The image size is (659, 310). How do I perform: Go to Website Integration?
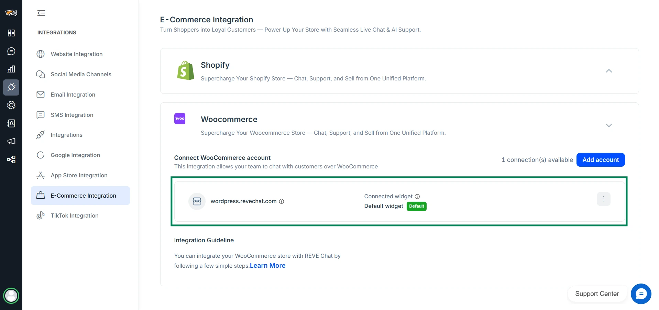tap(80, 54)
